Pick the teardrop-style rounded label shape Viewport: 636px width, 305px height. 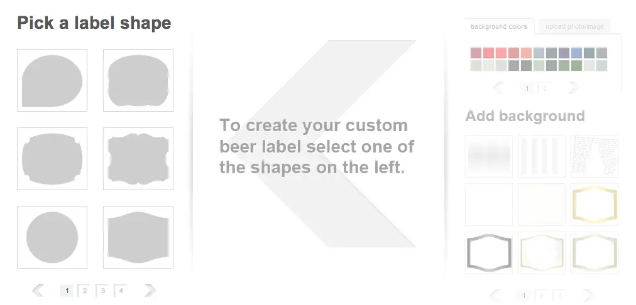point(52,80)
